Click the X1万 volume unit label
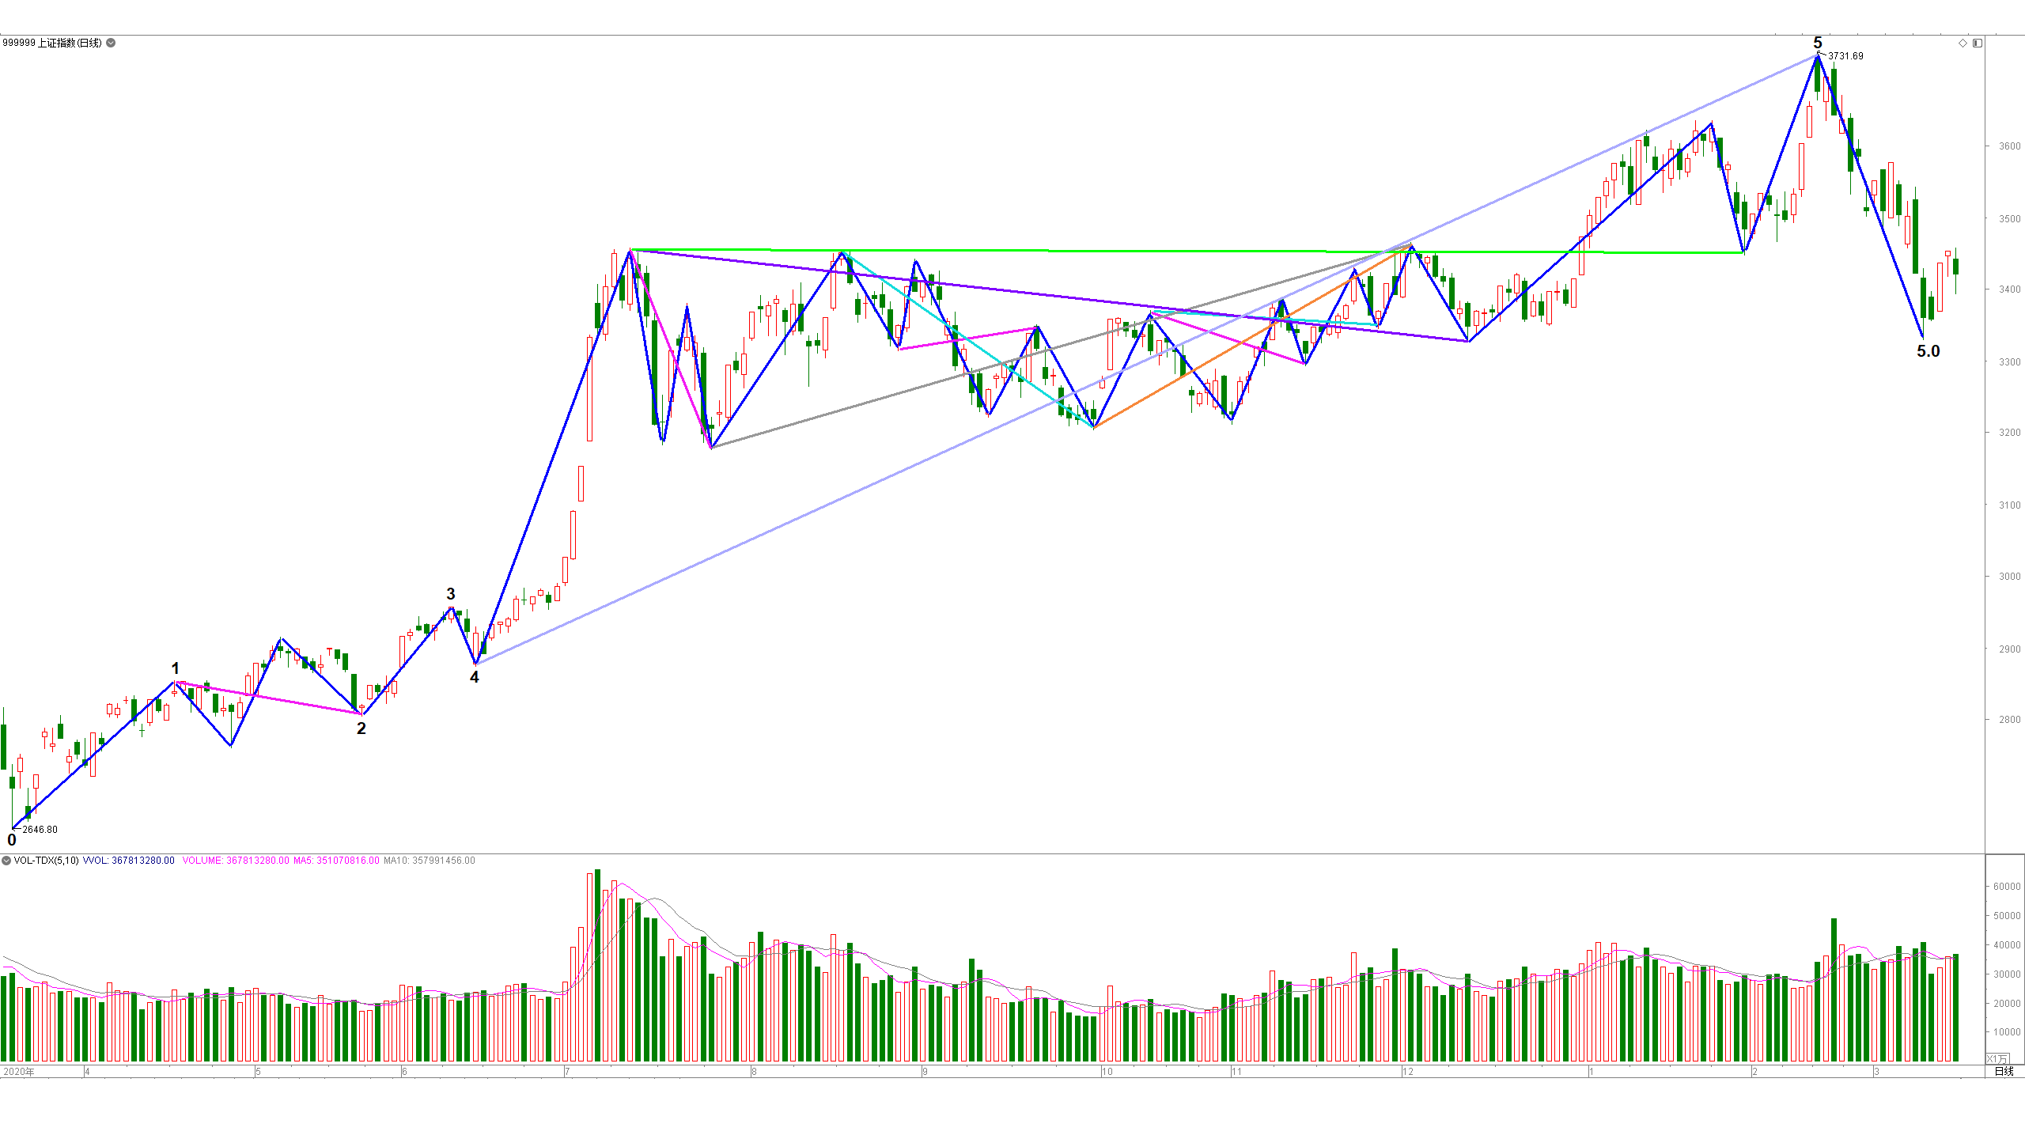Viewport: 2025px width, 1139px height. click(1997, 1058)
